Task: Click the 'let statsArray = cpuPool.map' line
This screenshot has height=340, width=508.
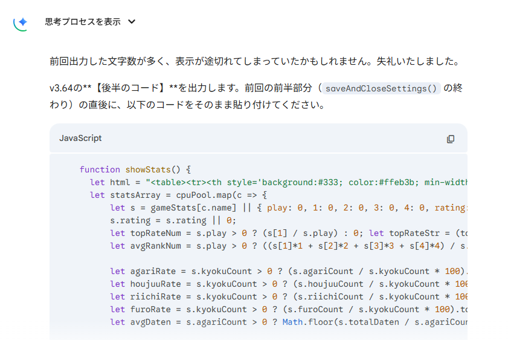Action: click(x=178, y=195)
